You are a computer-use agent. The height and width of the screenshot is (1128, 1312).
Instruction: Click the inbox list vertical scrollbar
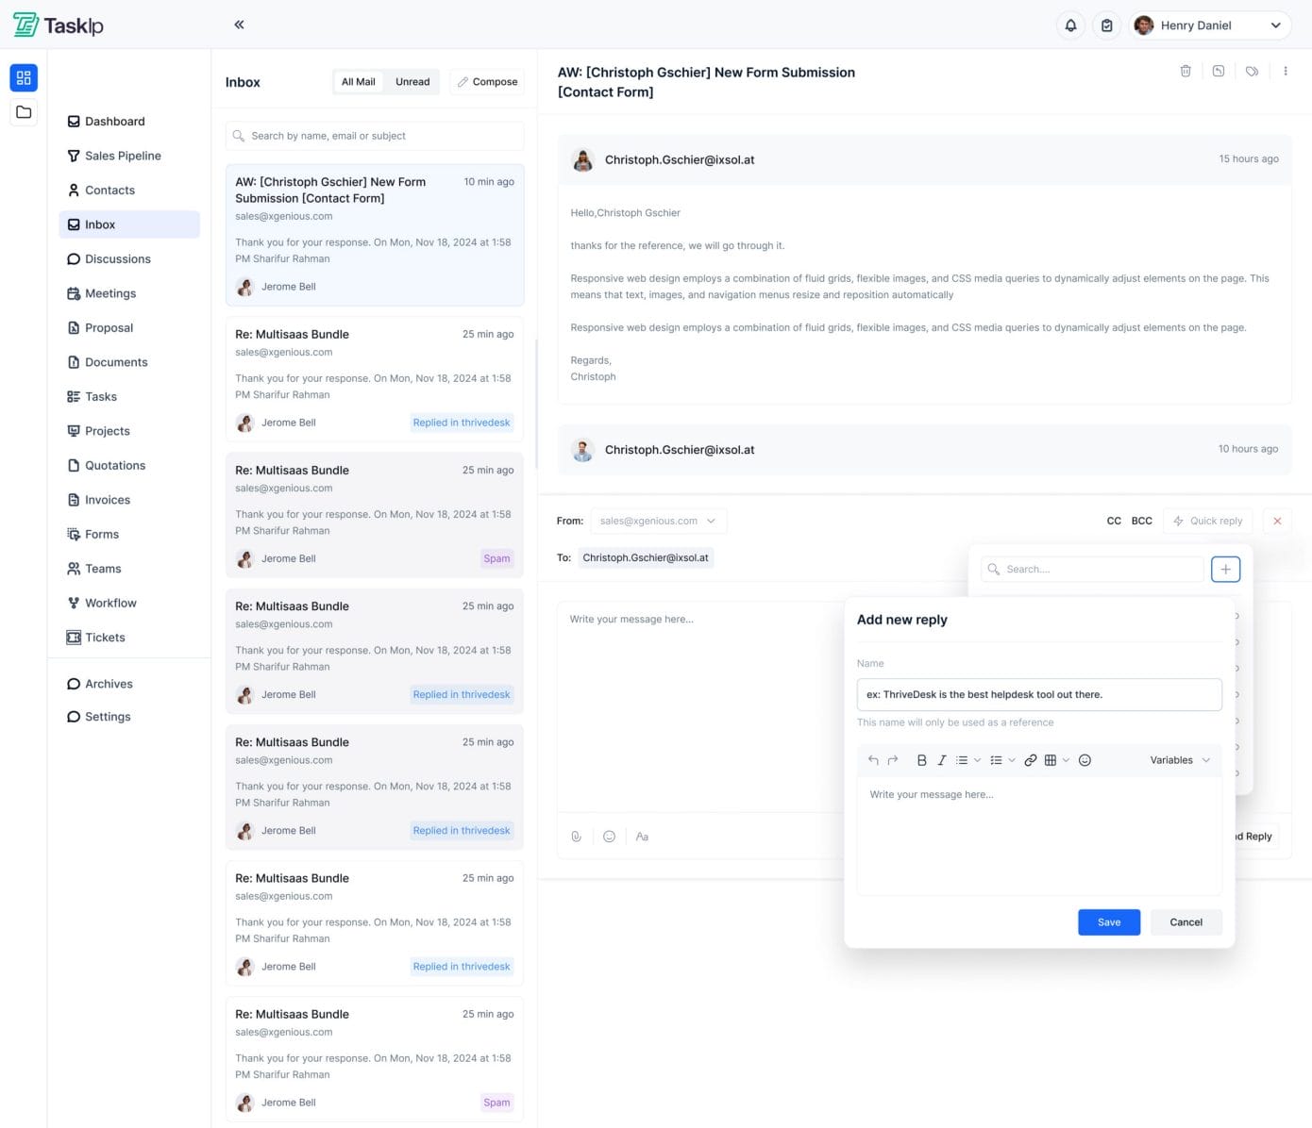536,404
